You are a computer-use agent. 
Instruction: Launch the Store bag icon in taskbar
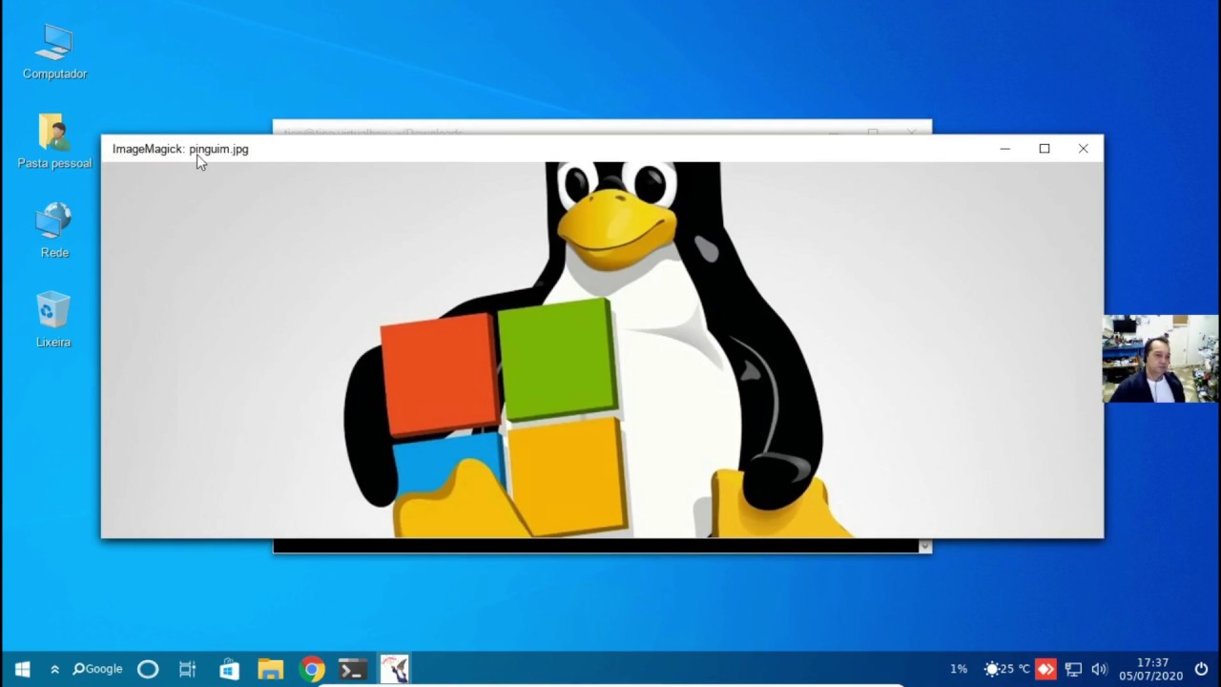229,669
